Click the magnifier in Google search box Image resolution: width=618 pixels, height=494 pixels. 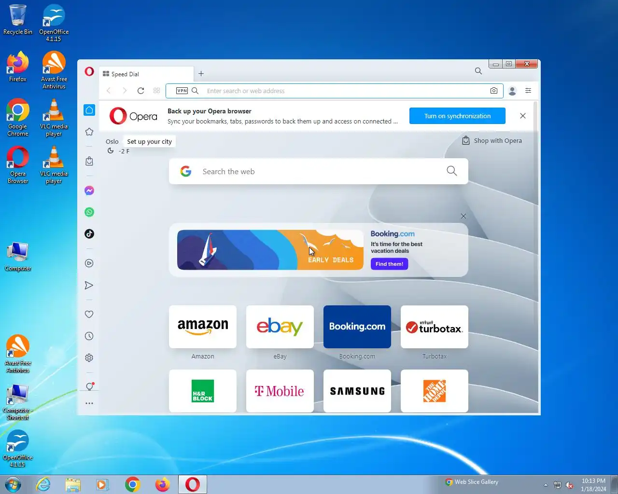(x=452, y=171)
